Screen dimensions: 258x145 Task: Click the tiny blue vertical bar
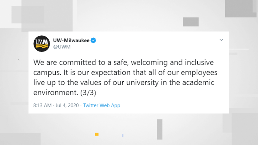(x=123, y=136)
